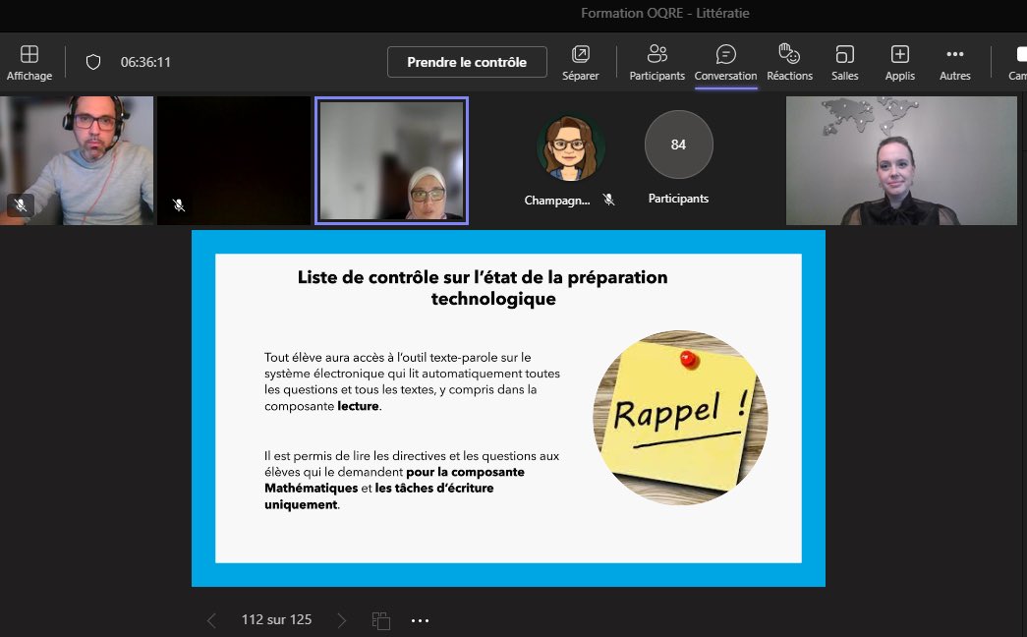Pop out shared content with Séparer
1027x637 pixels.
click(580, 62)
